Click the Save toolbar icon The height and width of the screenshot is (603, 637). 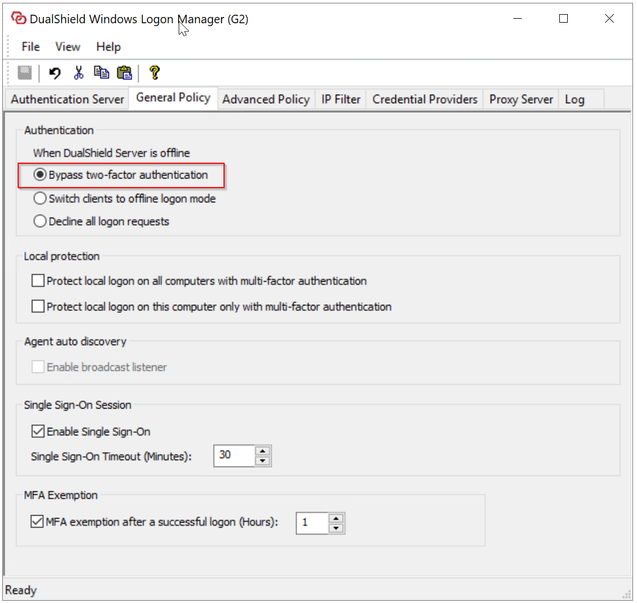pyautogui.click(x=24, y=73)
